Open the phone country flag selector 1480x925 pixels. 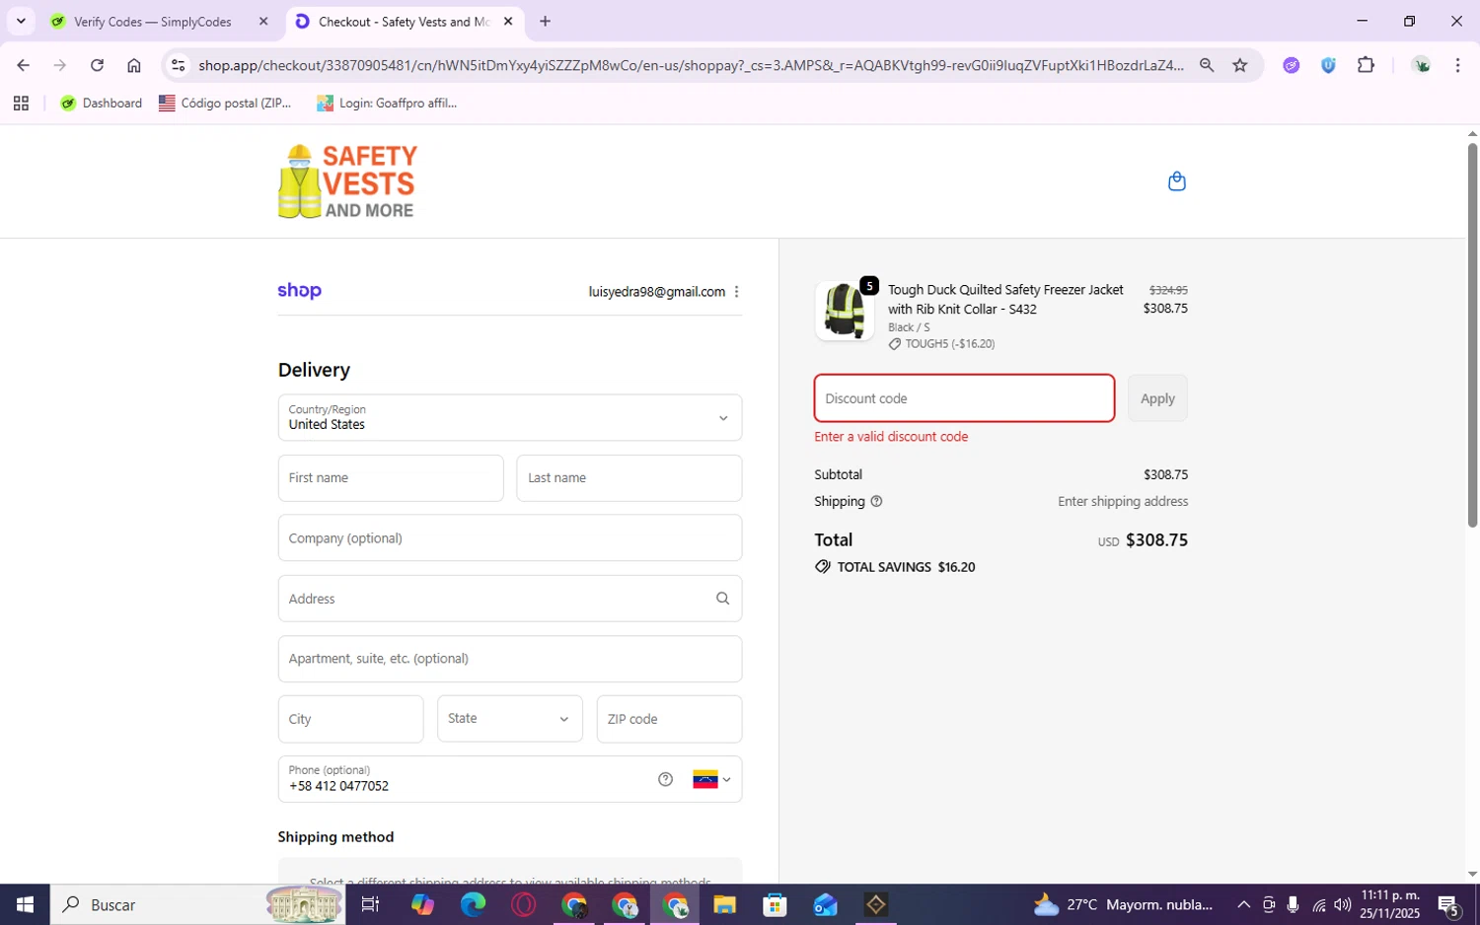pos(711,779)
